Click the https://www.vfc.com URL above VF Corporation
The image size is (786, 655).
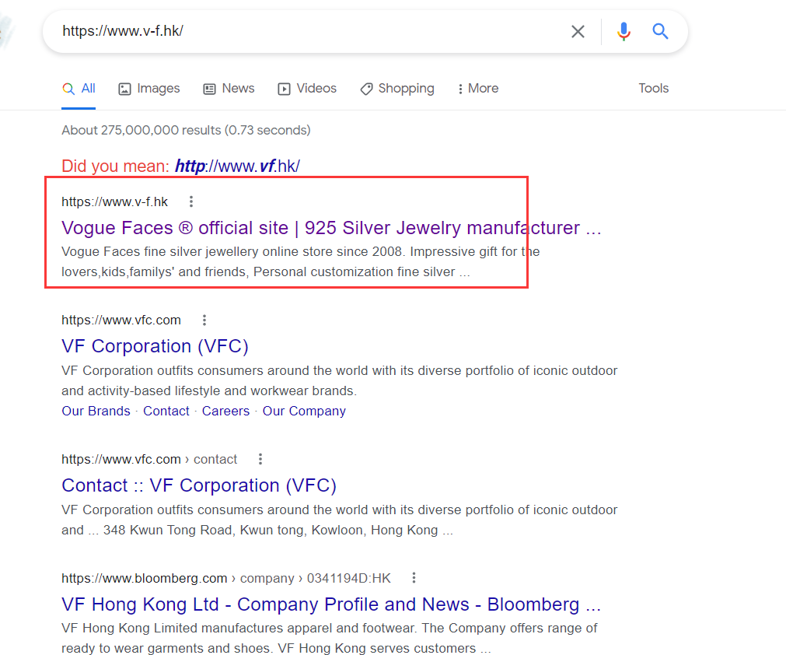click(121, 320)
